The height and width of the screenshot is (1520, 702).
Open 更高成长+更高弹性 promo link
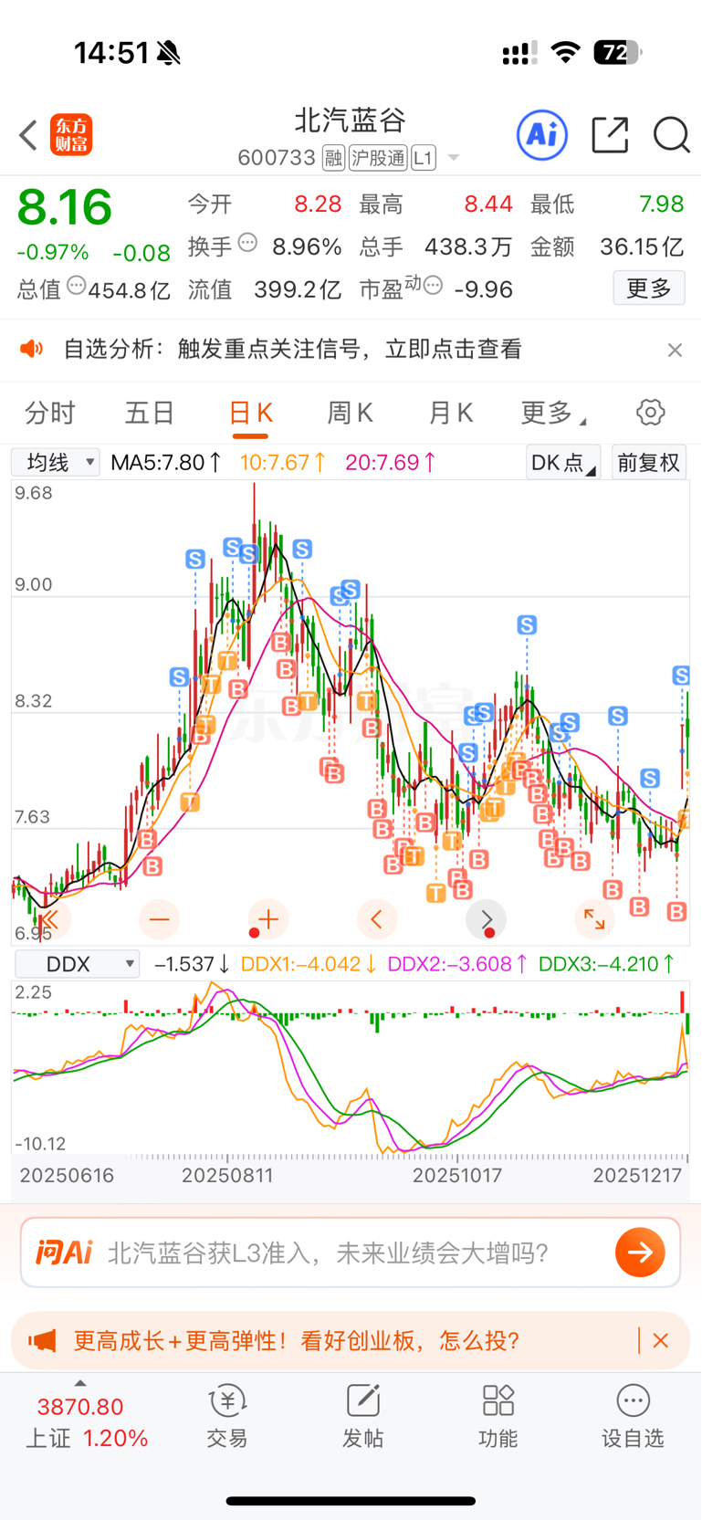(296, 1340)
